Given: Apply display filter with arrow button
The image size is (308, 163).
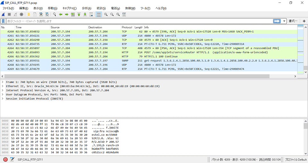Looking at the screenshot, I should 277,21.
